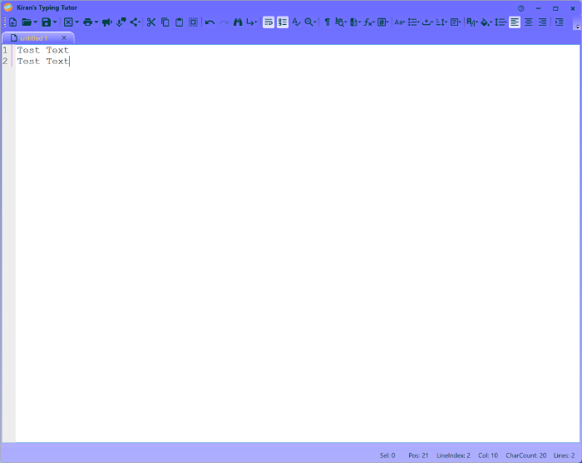Close the untitled 1 tab
The height and width of the screenshot is (463, 582).
[64, 38]
